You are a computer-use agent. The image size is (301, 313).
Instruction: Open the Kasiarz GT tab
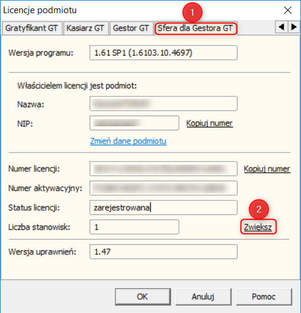[86, 28]
